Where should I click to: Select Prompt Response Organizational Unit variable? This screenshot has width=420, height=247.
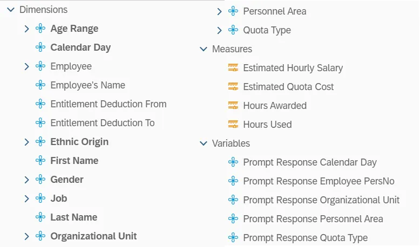(x=321, y=200)
